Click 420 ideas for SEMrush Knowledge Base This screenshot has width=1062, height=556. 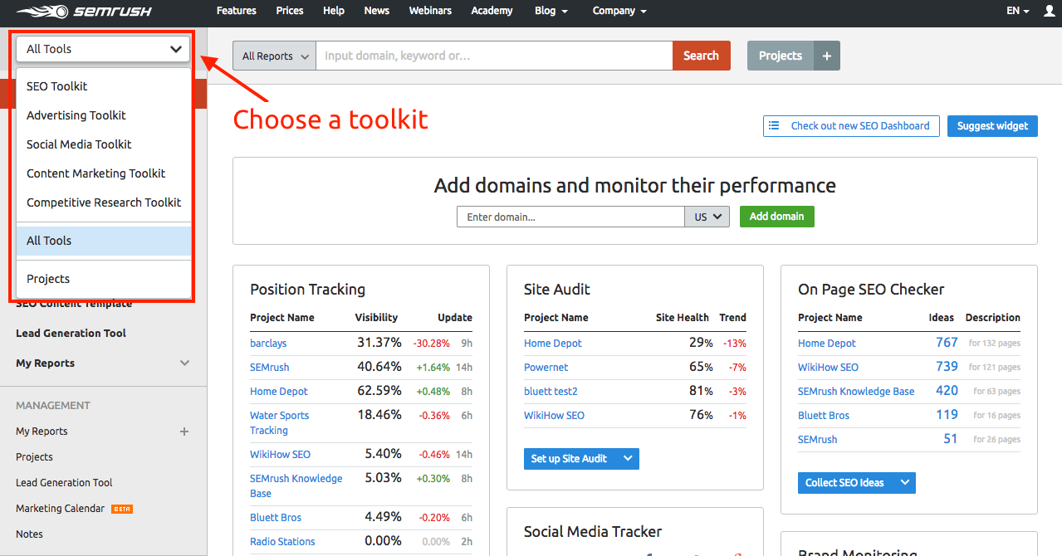(947, 391)
